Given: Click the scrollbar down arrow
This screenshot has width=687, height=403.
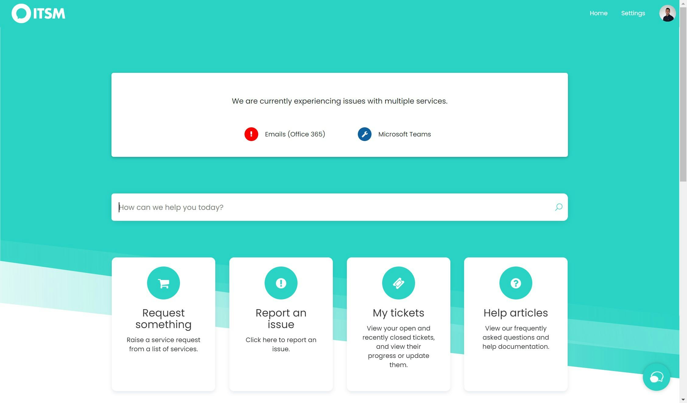Looking at the screenshot, I should [683, 399].
